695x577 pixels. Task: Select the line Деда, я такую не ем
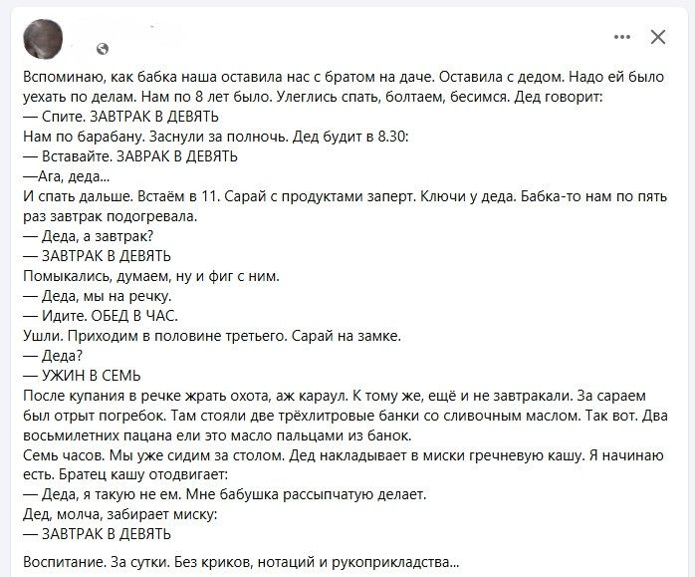(x=225, y=494)
